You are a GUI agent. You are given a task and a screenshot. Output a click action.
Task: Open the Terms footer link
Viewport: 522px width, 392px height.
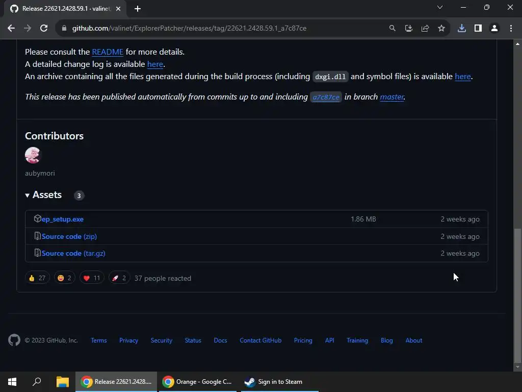point(99,340)
